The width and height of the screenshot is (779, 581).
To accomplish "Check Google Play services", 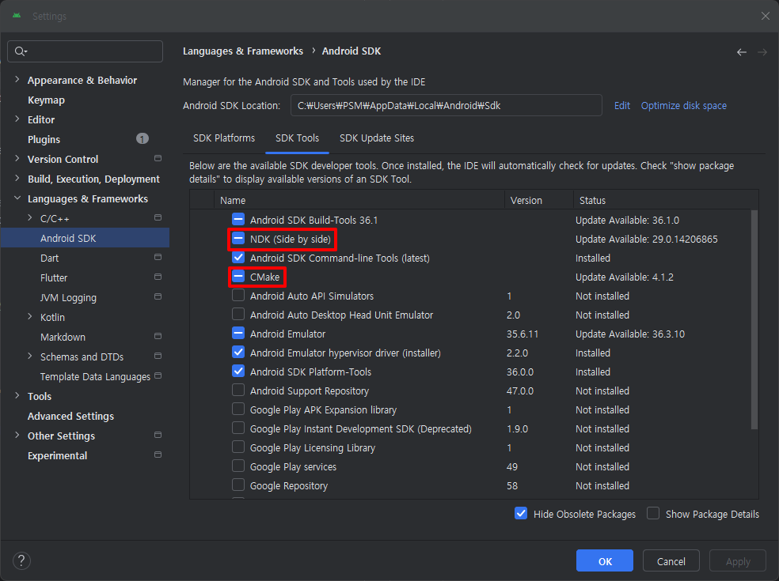I will [x=238, y=466].
